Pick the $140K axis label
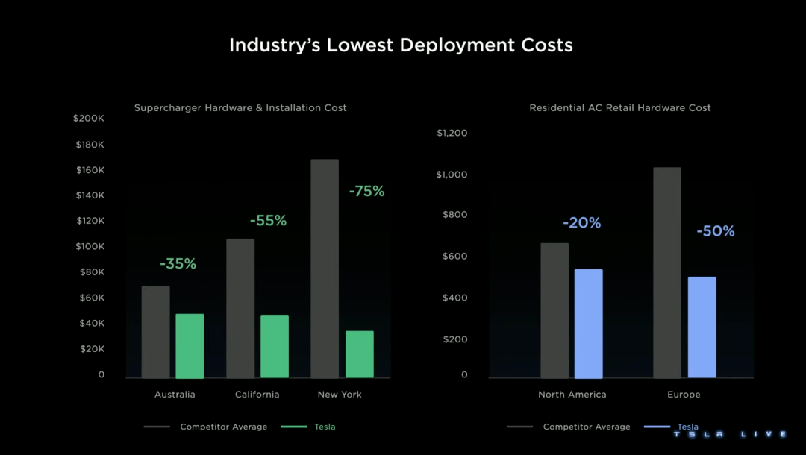This screenshot has height=455, width=806. tap(90, 195)
